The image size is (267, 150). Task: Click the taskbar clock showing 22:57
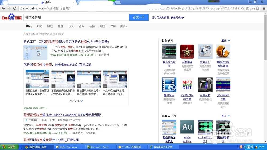pyautogui.click(x=261, y=147)
